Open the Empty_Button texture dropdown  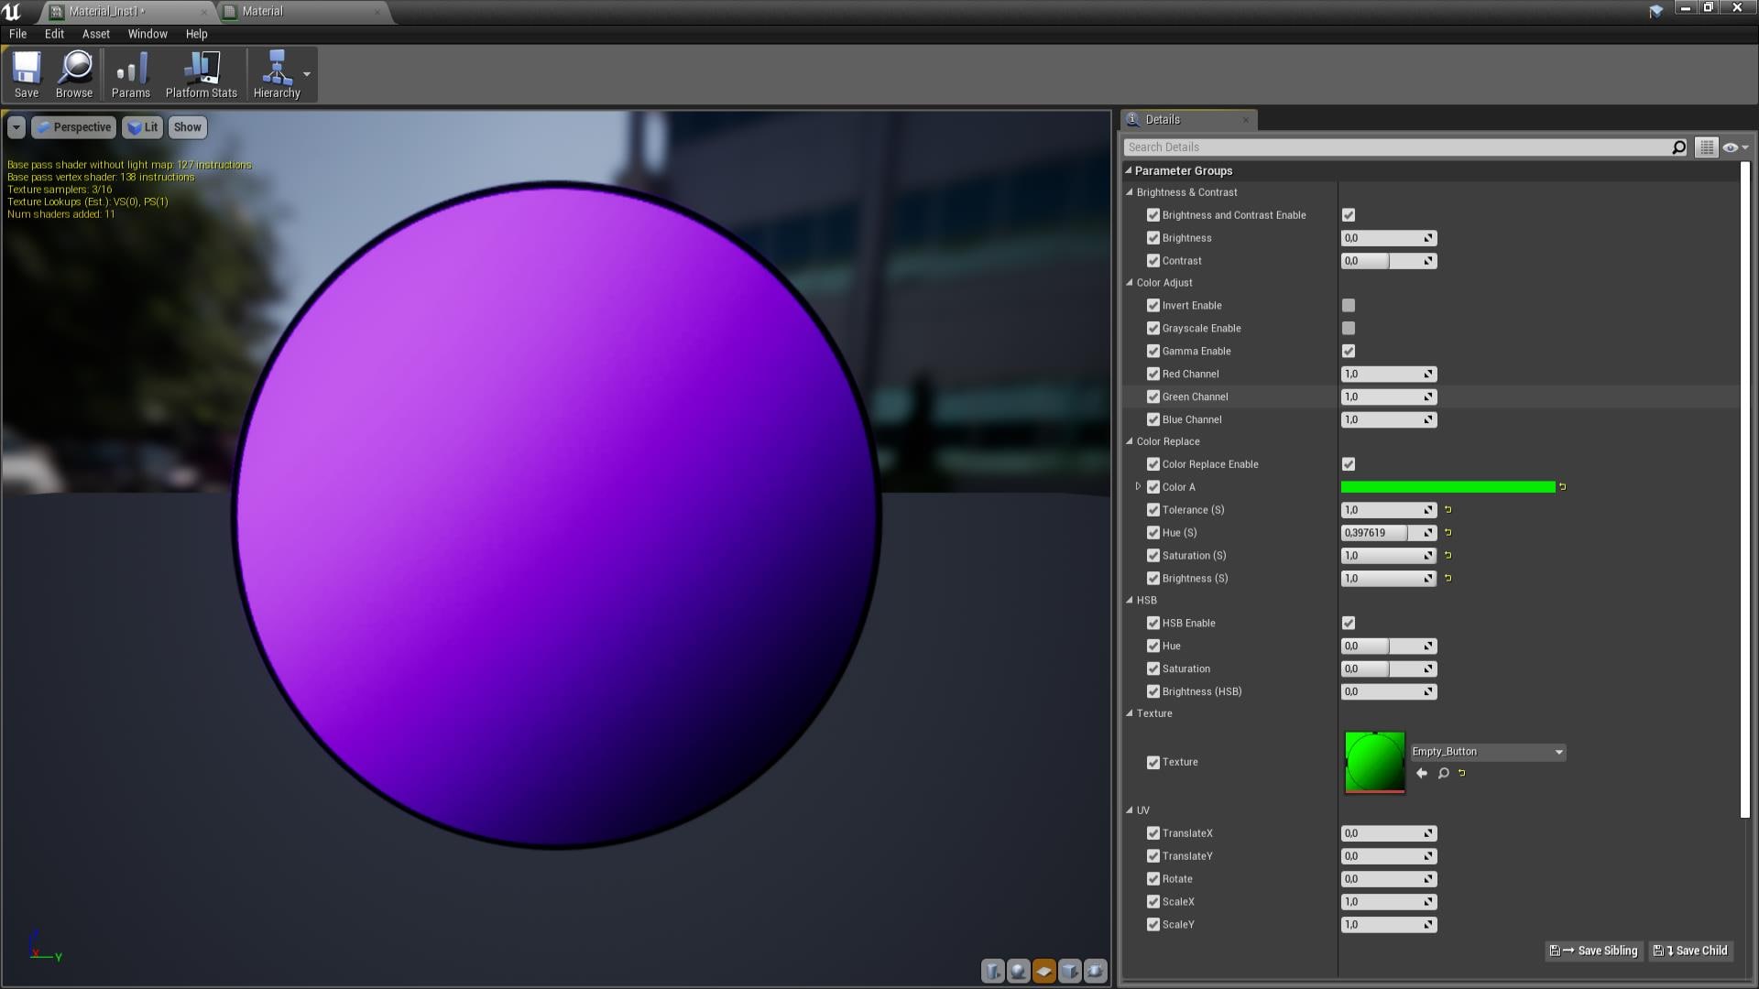point(1560,751)
